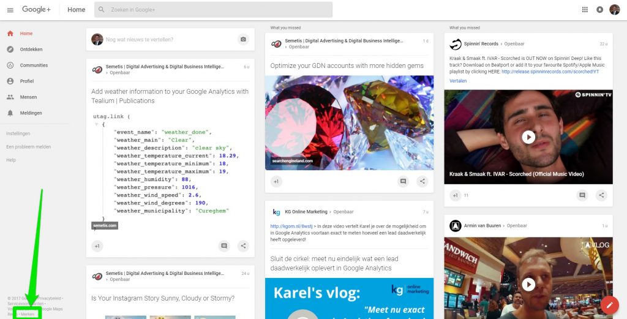Viewport: 627px width, 319px height.
Task: Play the Armin van Buuren vlog video
Action: [x=528, y=285]
